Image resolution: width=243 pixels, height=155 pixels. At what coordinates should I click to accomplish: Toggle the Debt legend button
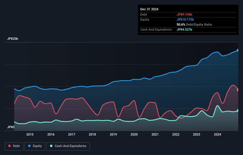(x=14, y=146)
